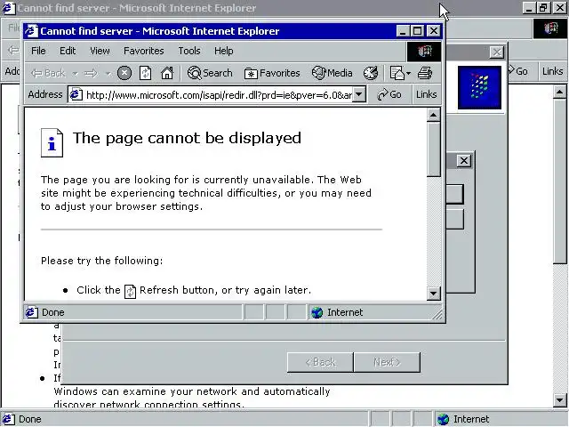Expand the Mail dropdown arrow
The height and width of the screenshot is (427, 569).
pos(408,74)
